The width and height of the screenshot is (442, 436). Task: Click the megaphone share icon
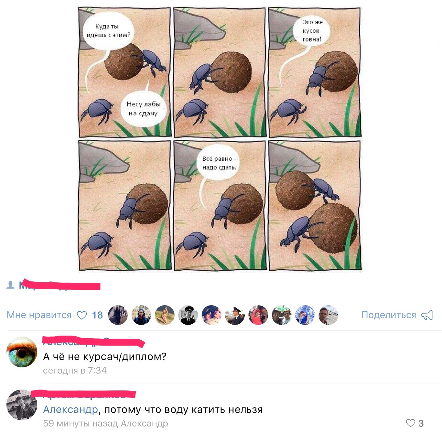pyautogui.click(x=427, y=315)
